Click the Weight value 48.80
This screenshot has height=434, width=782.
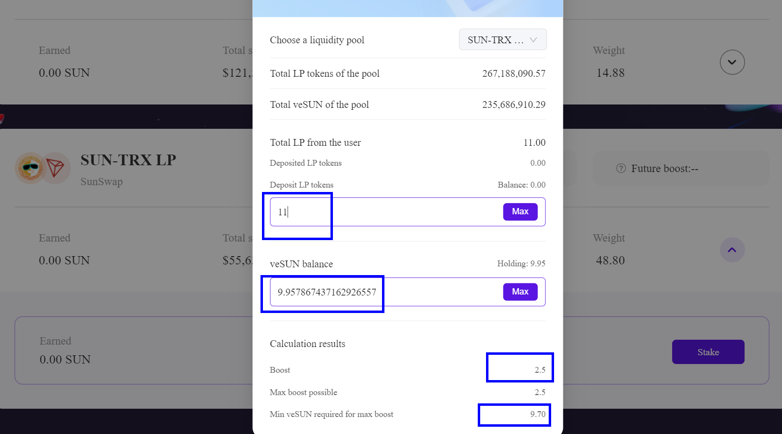click(x=610, y=260)
